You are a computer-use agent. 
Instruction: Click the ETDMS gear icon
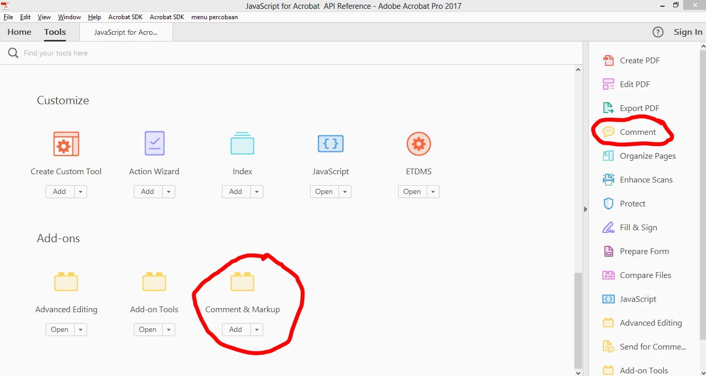tap(419, 144)
